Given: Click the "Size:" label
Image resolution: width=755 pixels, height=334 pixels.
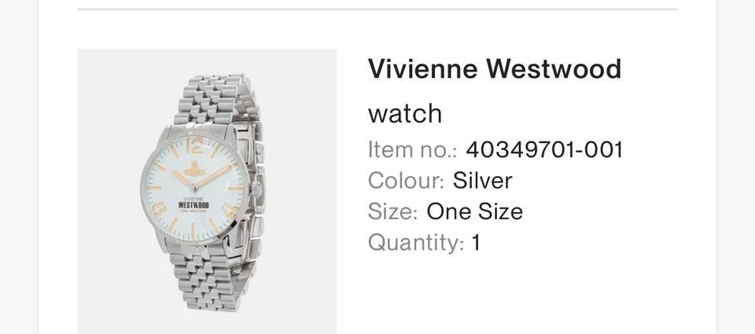Looking at the screenshot, I should [392, 211].
